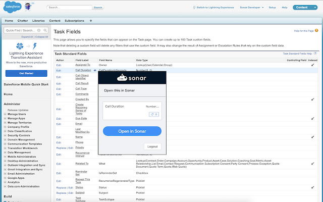Click the magnifier icon in Quick Find
Screen dimensions: 323x202
45,30
